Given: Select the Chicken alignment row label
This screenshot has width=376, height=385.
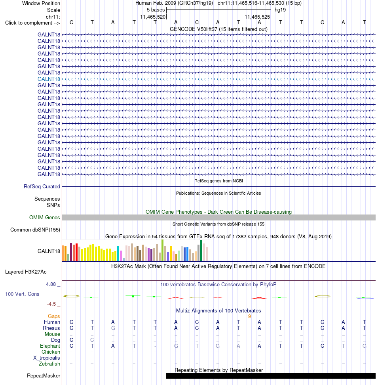Looking at the screenshot, I should 51,352.
